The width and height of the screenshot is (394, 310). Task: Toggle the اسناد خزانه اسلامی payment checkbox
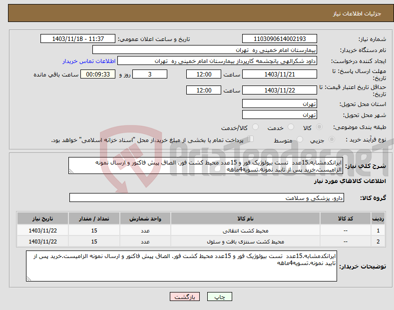[x=250, y=139]
